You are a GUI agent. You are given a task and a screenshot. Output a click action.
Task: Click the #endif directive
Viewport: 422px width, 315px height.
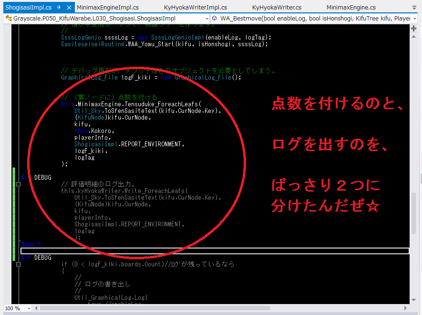tap(31, 244)
